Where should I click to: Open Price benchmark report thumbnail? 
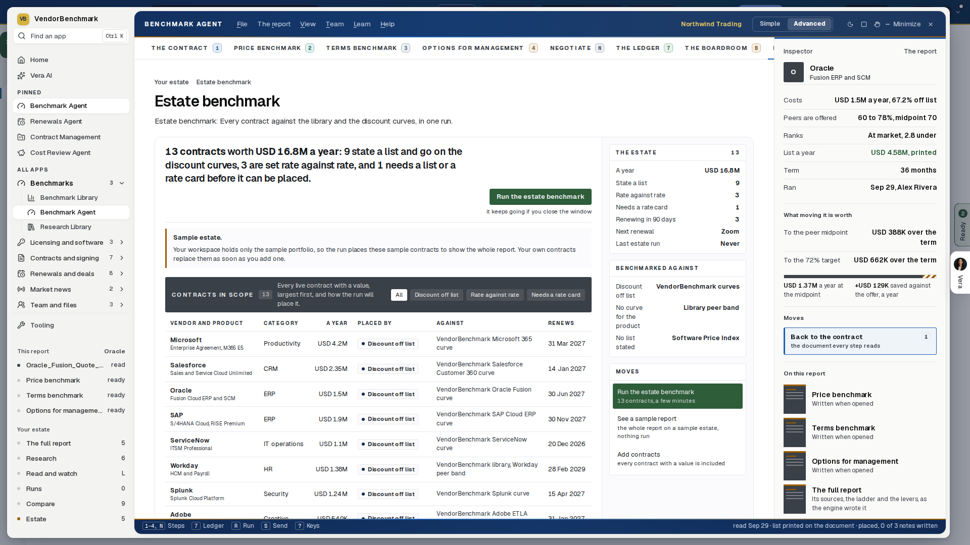pos(795,399)
